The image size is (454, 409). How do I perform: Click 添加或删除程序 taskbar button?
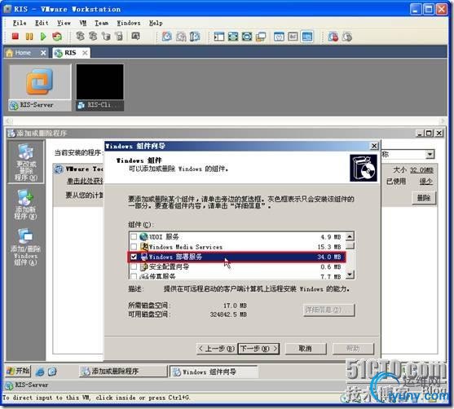point(123,372)
